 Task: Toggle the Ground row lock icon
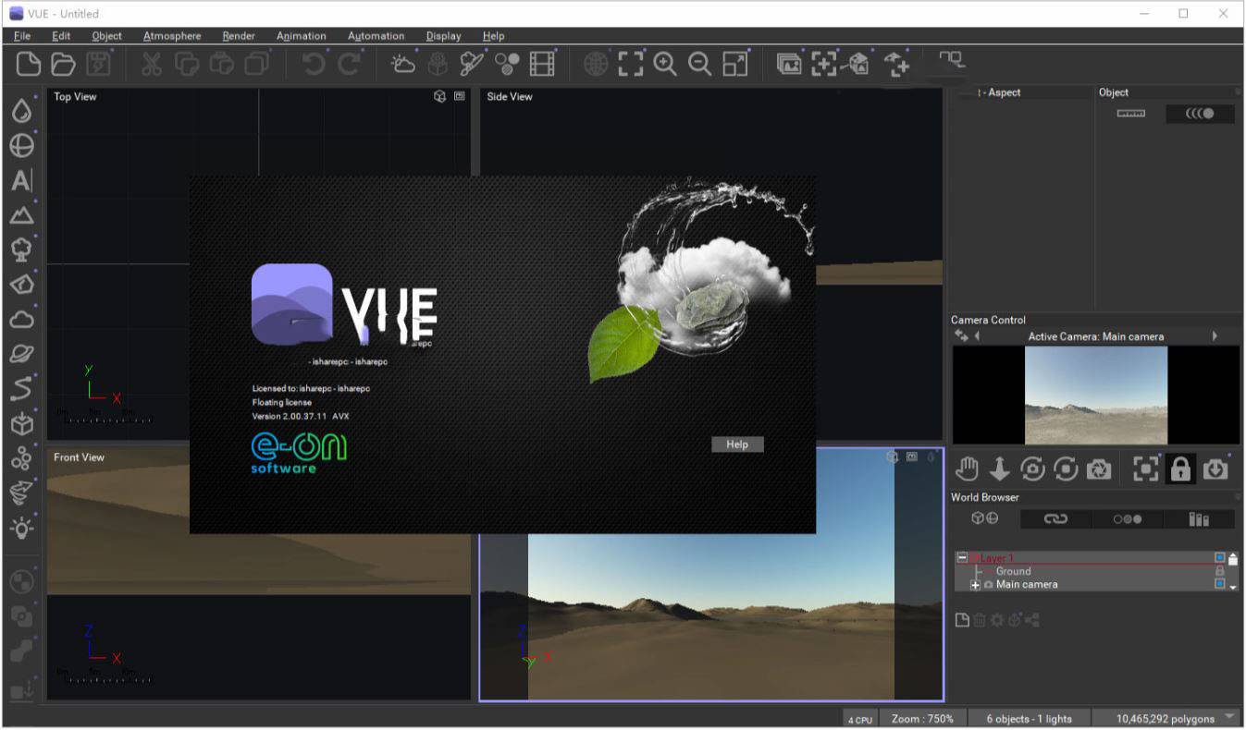1219,571
